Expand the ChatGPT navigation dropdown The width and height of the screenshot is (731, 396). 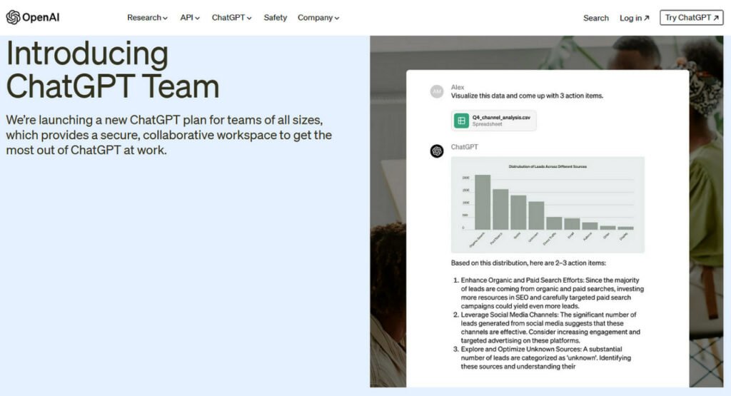pos(231,18)
